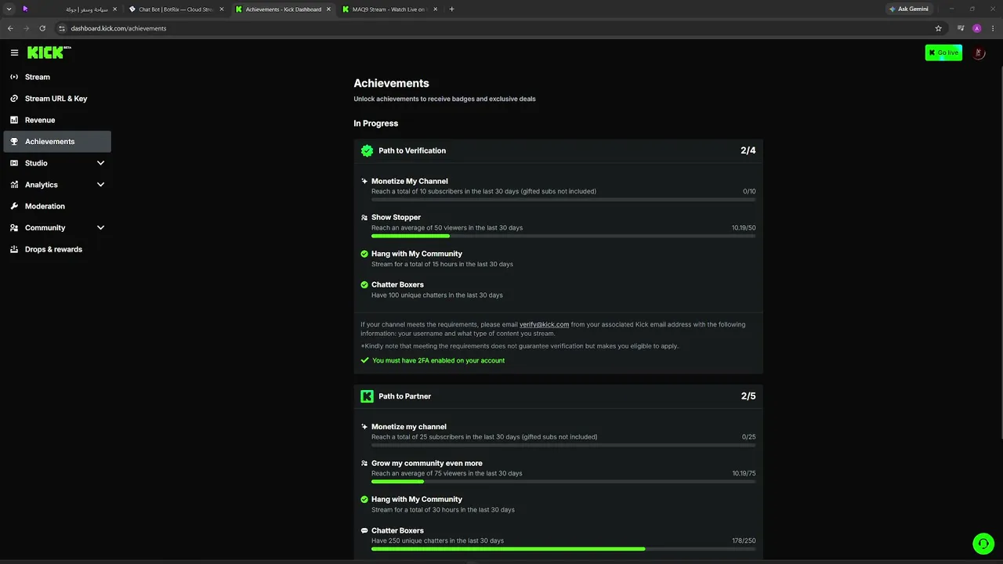Viewport: 1003px width, 564px height.
Task: Click the Show Stopper viewers progress bar
Action: (x=563, y=236)
